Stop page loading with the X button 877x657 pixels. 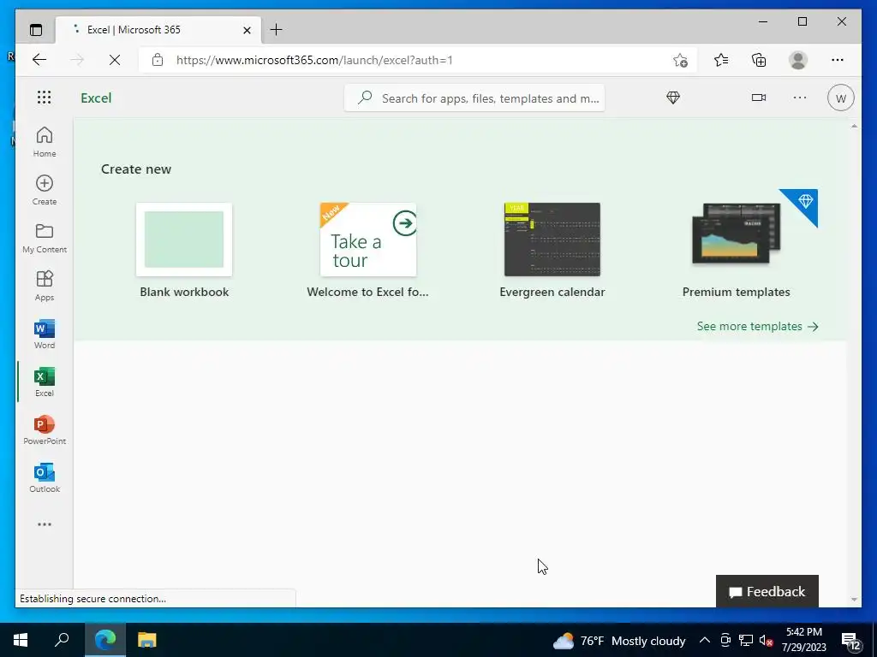pyautogui.click(x=115, y=60)
